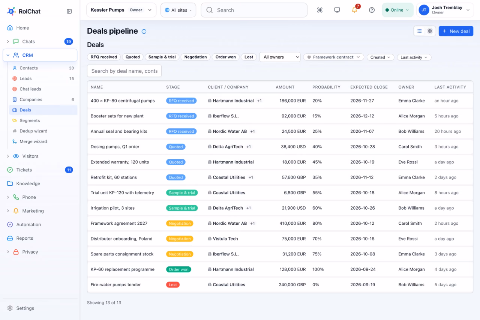
Task: Open Segments under CRM
Action: (43, 120)
